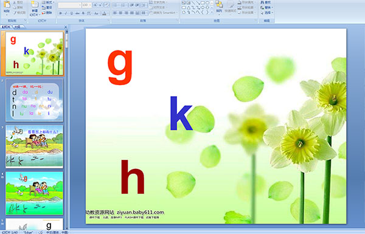Screen dimensions: 365x234
Task: Expand the Clipboard dialog launcher
Action: pos(25,21)
